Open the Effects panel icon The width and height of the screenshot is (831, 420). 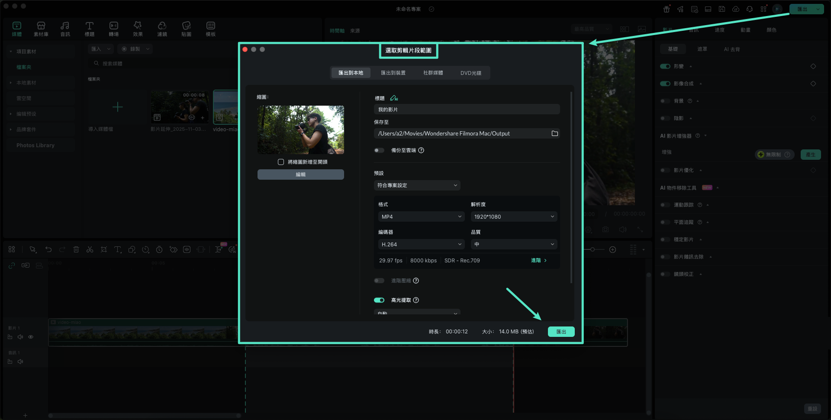click(138, 29)
